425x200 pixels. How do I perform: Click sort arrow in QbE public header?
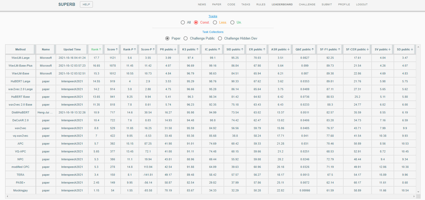(313, 49)
